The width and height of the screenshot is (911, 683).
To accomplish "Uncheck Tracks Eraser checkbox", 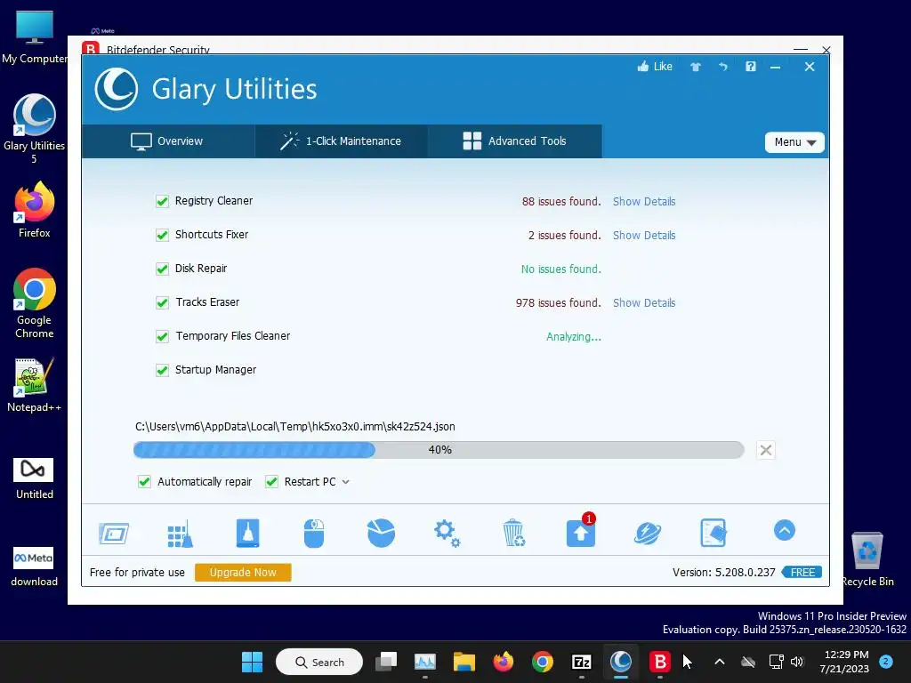I will click(162, 302).
